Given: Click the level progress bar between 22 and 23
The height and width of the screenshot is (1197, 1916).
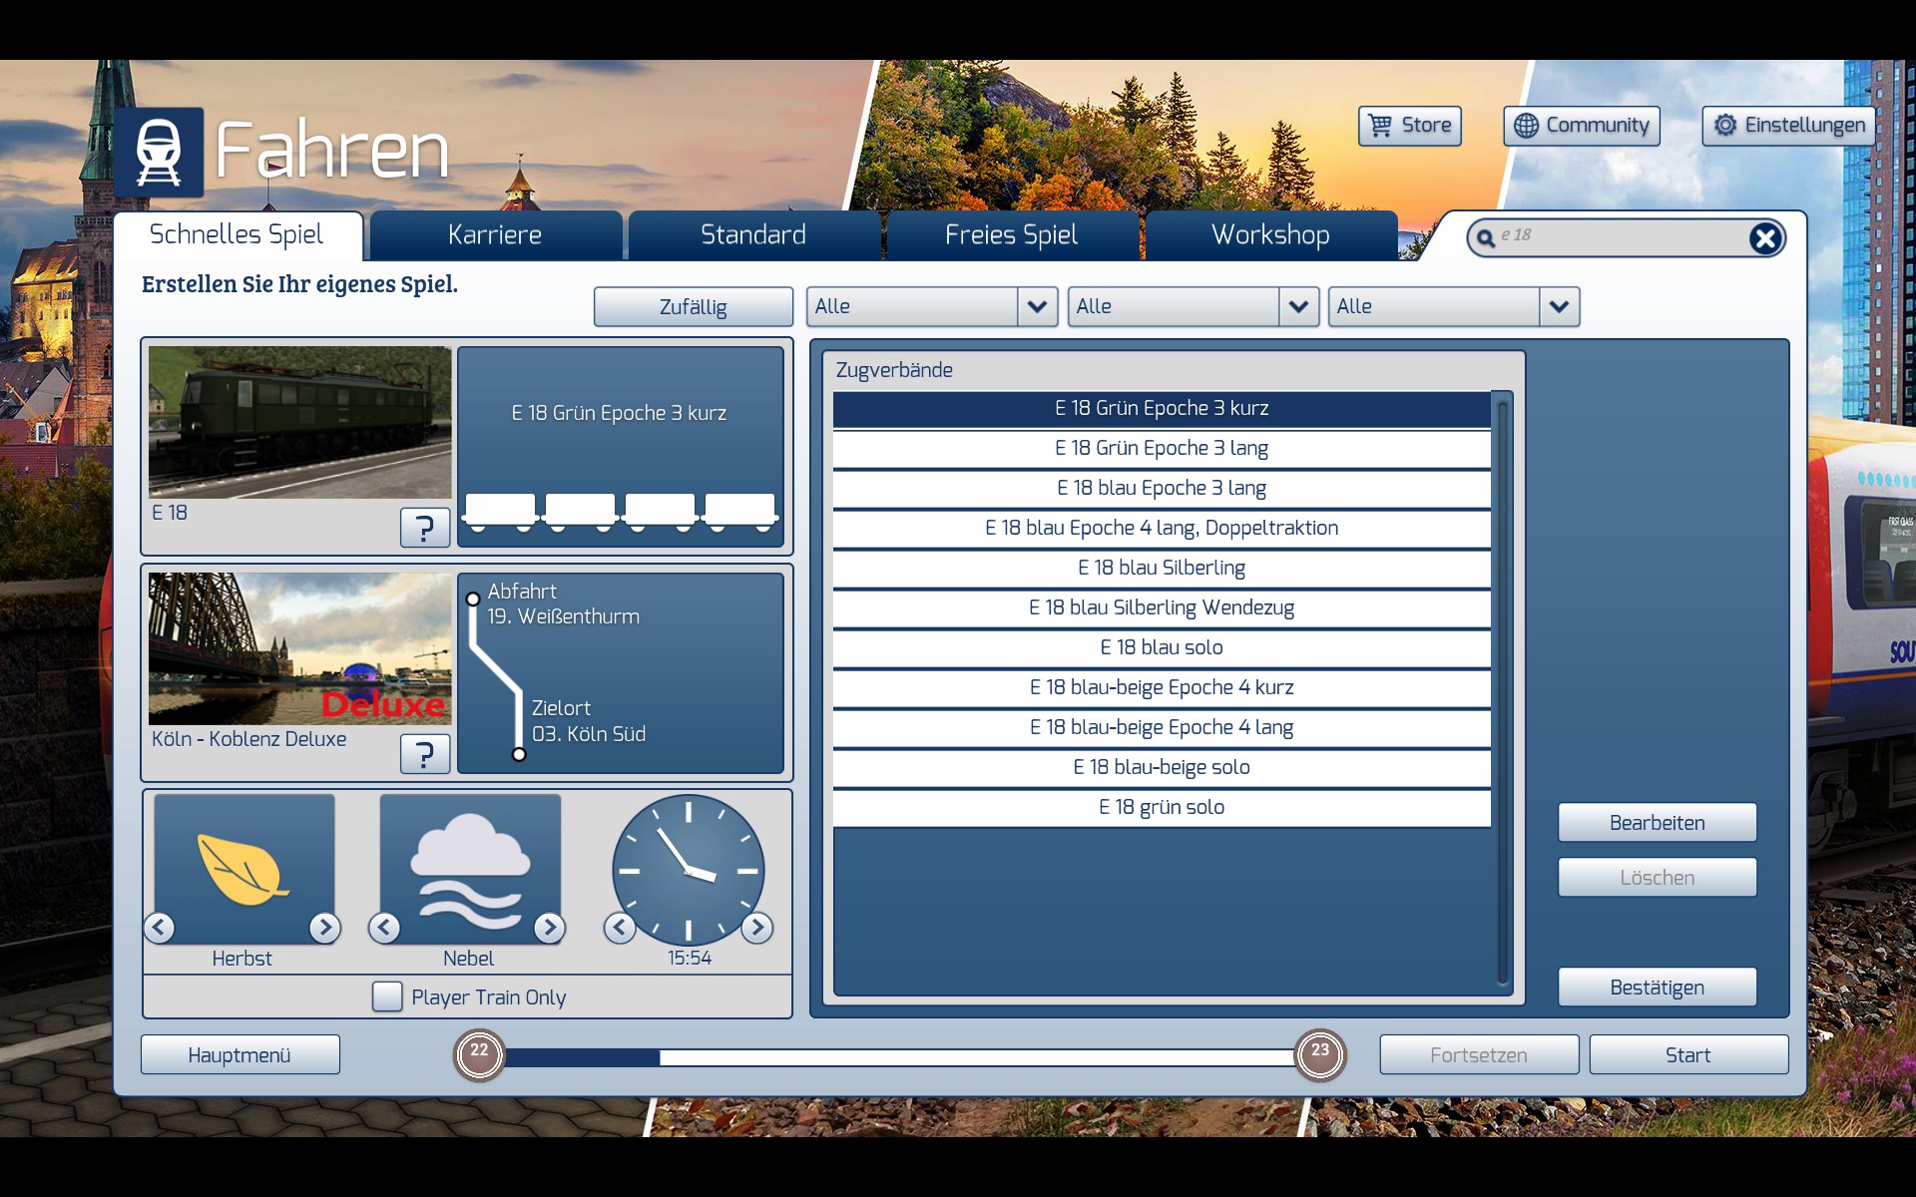Looking at the screenshot, I should 898,1056.
